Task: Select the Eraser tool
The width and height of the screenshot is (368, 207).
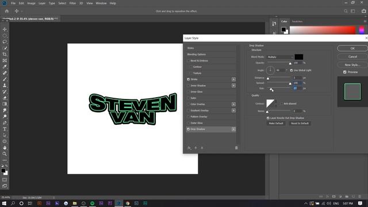Action: tap(5, 98)
